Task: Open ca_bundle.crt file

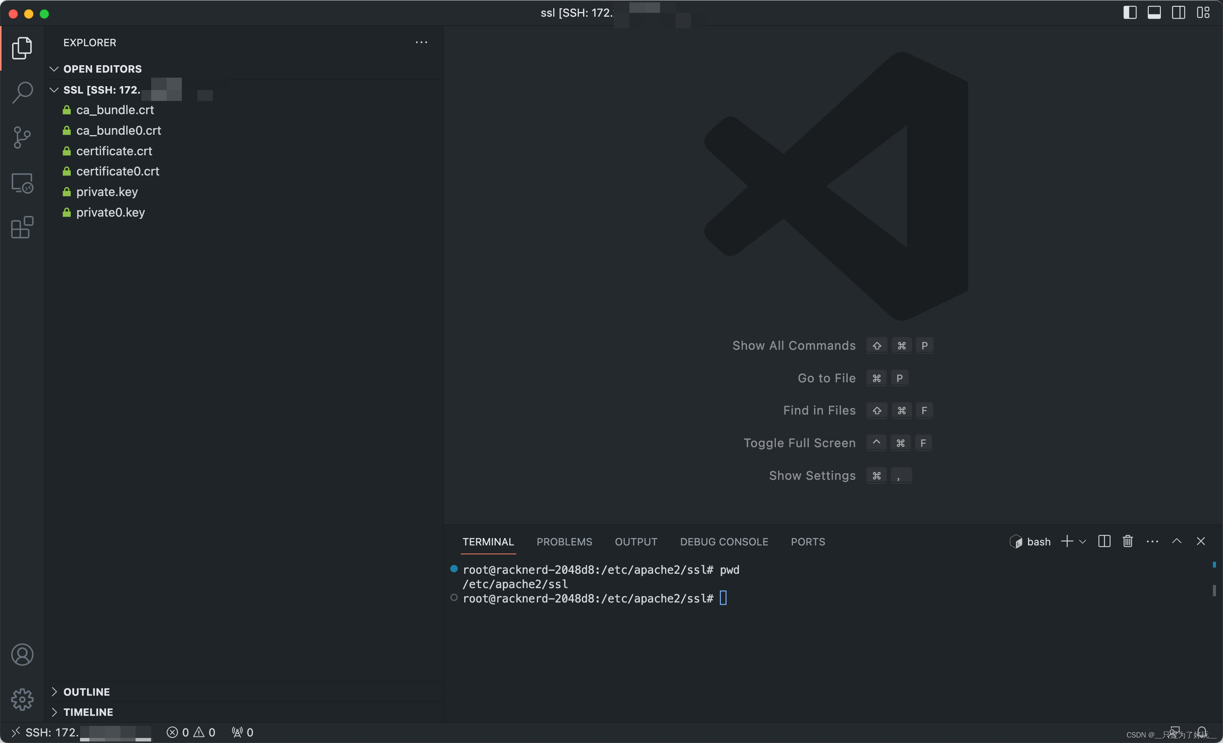Action: coord(243,110)
